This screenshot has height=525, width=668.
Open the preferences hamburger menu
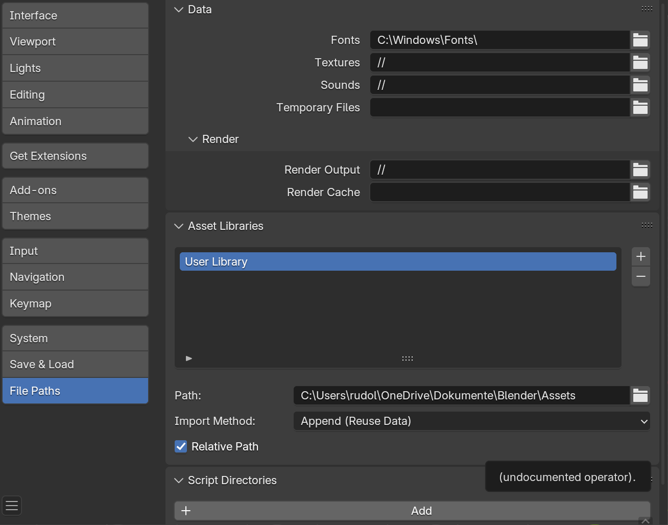pyautogui.click(x=12, y=506)
